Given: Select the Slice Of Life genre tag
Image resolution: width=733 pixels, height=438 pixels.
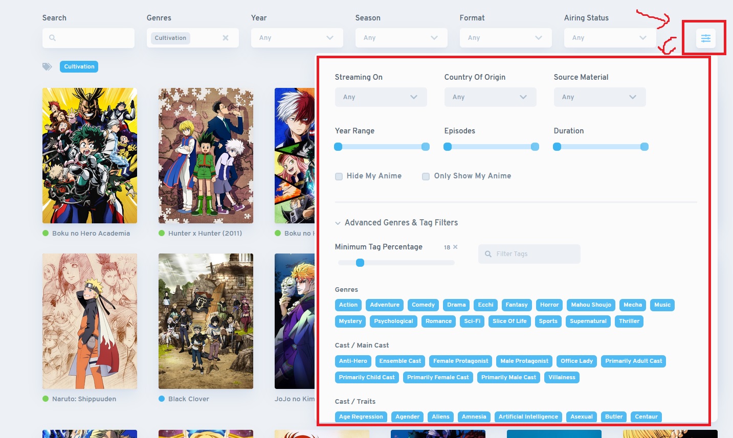Looking at the screenshot, I should 509,321.
